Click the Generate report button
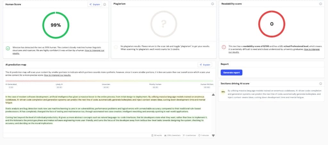The height and width of the screenshot is (145, 328). point(231,72)
